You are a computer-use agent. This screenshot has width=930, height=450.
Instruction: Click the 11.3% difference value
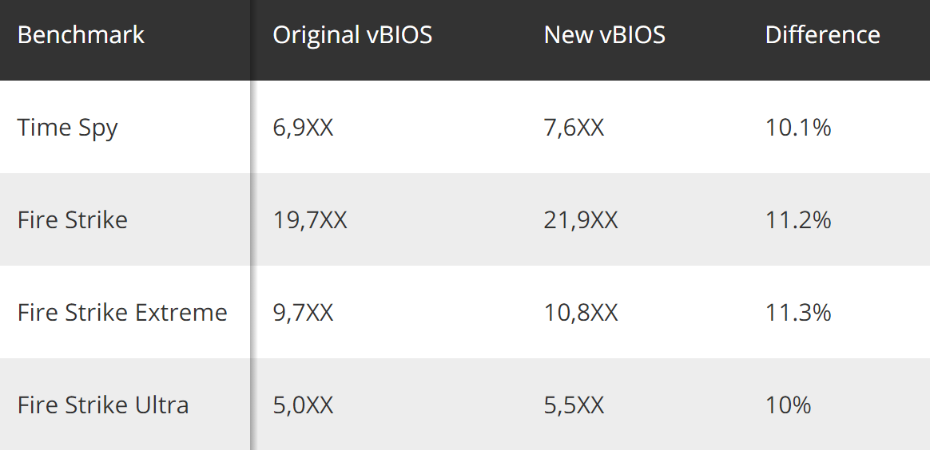(798, 312)
